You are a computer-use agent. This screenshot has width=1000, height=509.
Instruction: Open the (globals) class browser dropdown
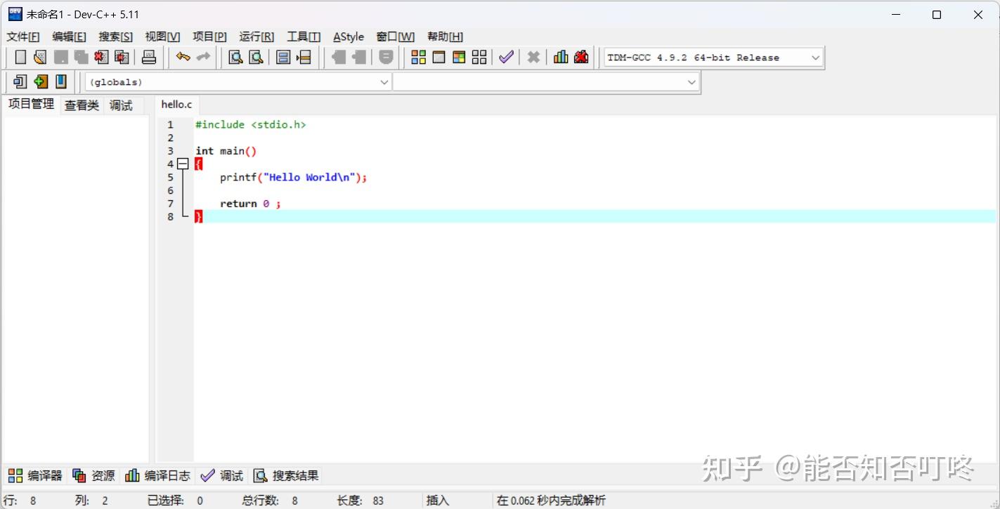click(x=384, y=81)
